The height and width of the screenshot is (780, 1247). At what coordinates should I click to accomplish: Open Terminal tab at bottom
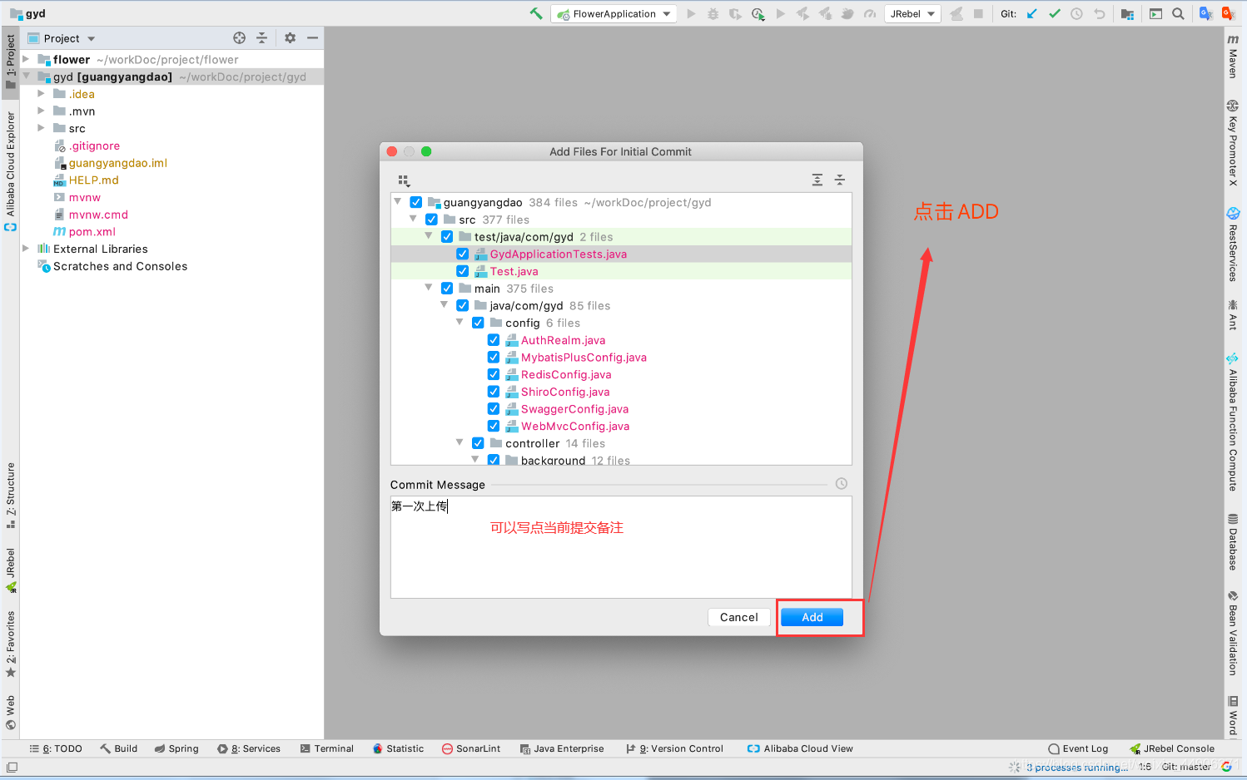(327, 748)
